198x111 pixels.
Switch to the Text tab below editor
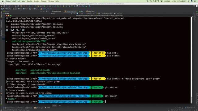pos(60,105)
